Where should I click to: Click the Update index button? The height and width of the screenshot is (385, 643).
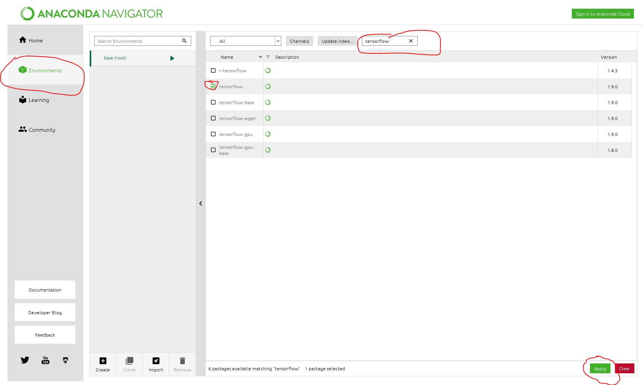[x=337, y=41]
